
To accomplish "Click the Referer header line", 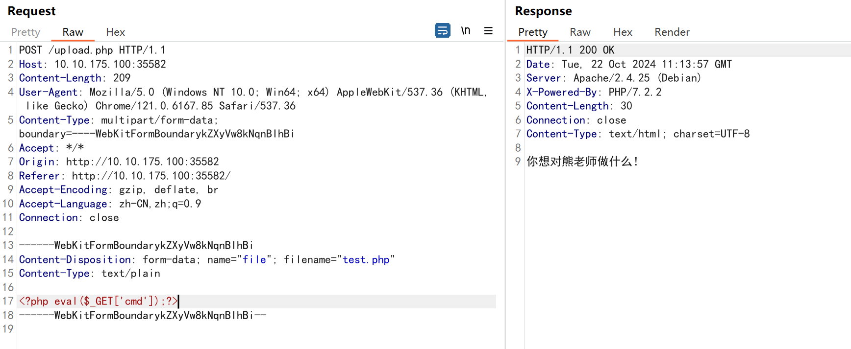I will pyautogui.click(x=125, y=176).
